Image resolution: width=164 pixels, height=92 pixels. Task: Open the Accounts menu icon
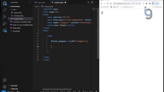click(5, 80)
